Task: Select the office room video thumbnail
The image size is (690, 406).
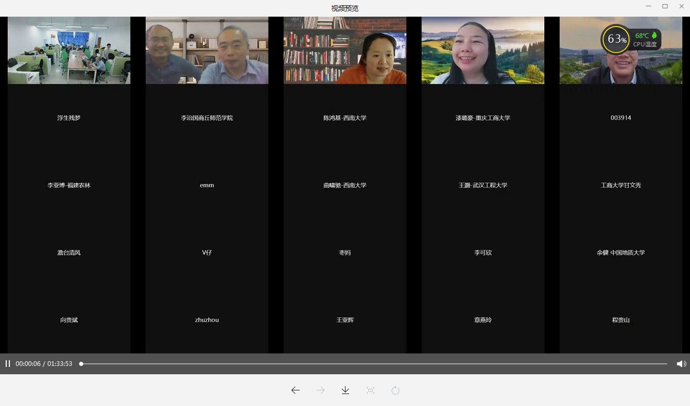Action: (69, 50)
